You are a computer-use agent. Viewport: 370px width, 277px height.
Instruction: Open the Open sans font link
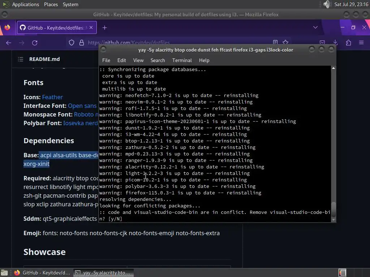click(x=82, y=106)
